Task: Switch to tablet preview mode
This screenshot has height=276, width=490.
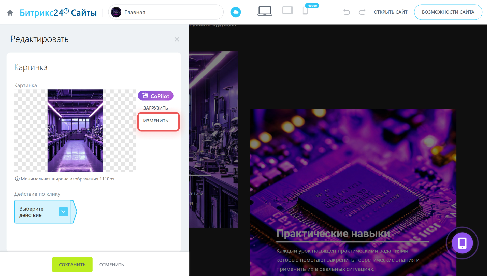Action: pos(287,10)
